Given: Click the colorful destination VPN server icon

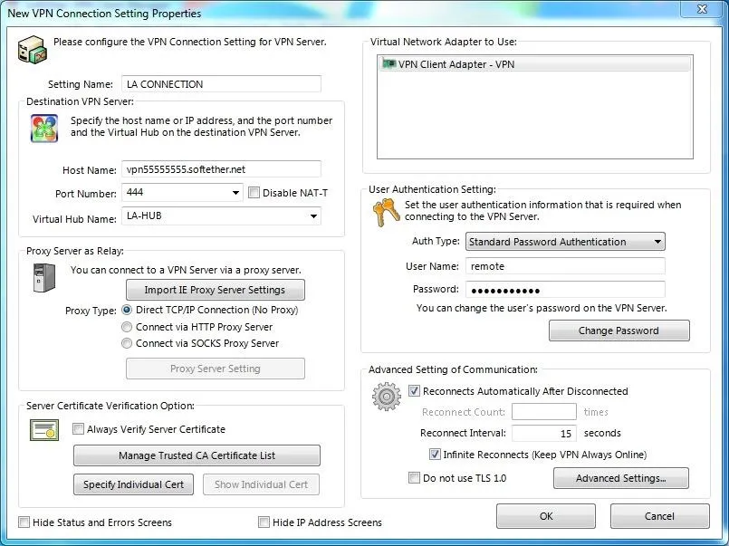Looking at the screenshot, I should pyautogui.click(x=44, y=129).
